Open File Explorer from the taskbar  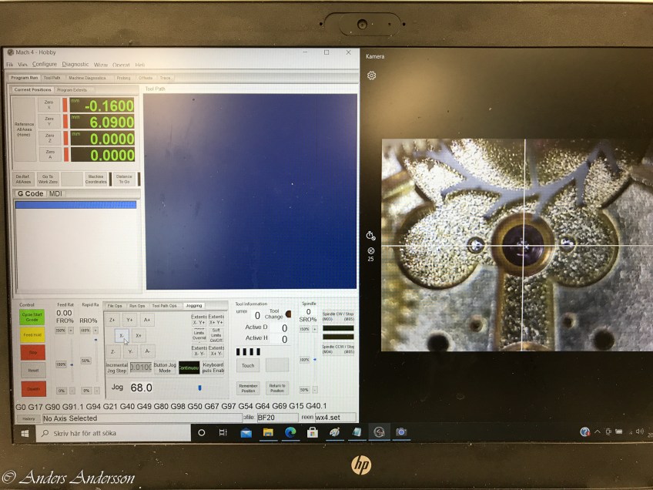[268, 433]
